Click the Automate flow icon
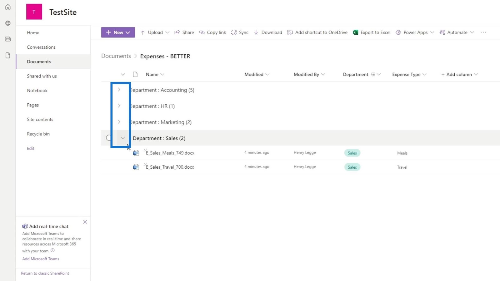500x281 pixels. 442,32
